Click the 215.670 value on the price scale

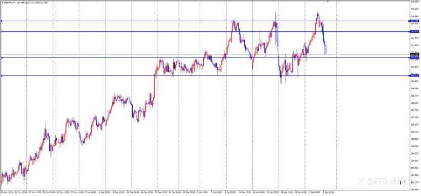(415, 9)
